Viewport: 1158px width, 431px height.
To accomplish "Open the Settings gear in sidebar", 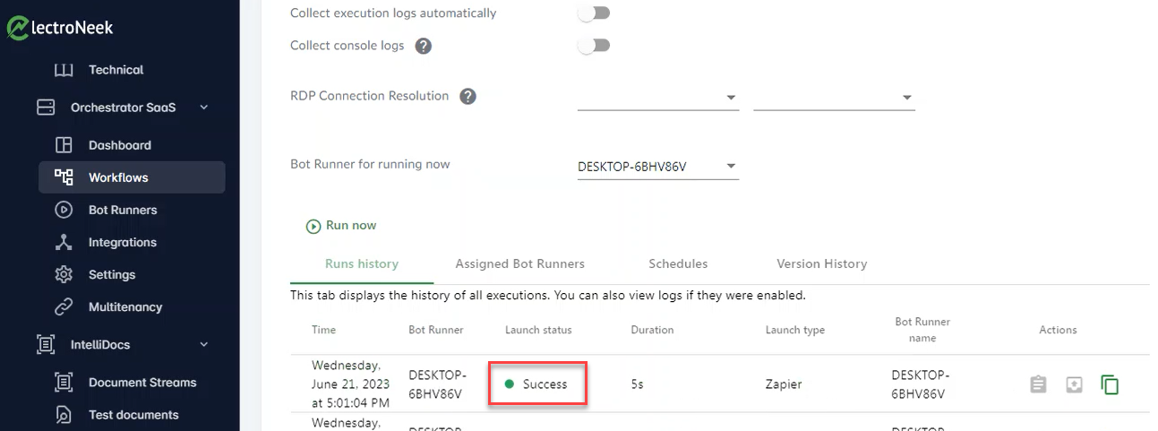I will [x=64, y=274].
